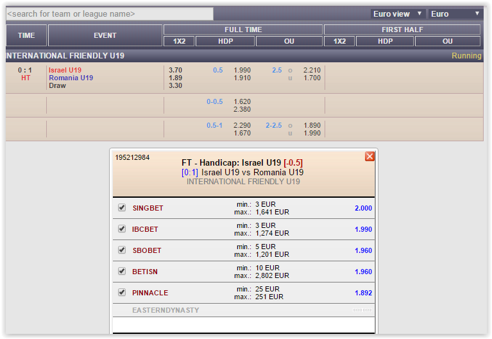Click PINNACLE odds 1.892
The height and width of the screenshot is (339, 492).
[363, 293]
